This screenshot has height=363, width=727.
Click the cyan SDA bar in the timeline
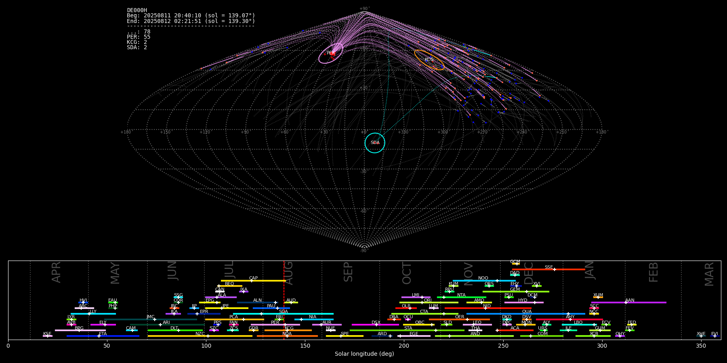(x=283, y=314)
